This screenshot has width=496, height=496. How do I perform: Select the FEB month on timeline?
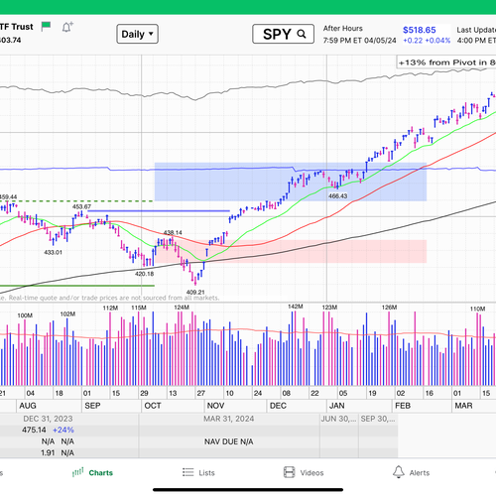tap(403, 406)
